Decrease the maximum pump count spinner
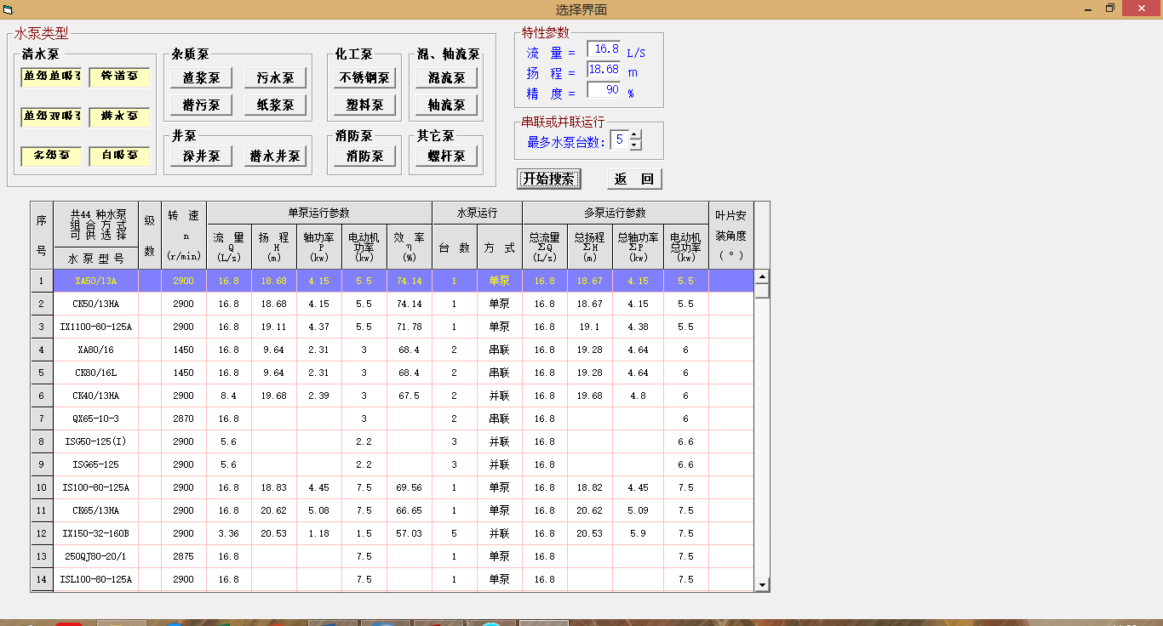Image resolution: width=1163 pixels, height=626 pixels. (635, 145)
